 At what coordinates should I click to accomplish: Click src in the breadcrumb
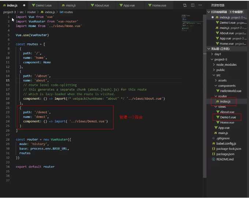(22, 12)
